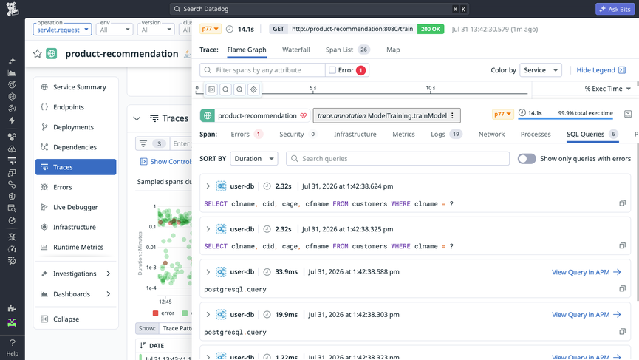Click the Hide Legend panel icon
This screenshot has height=360, width=639.
click(x=622, y=70)
